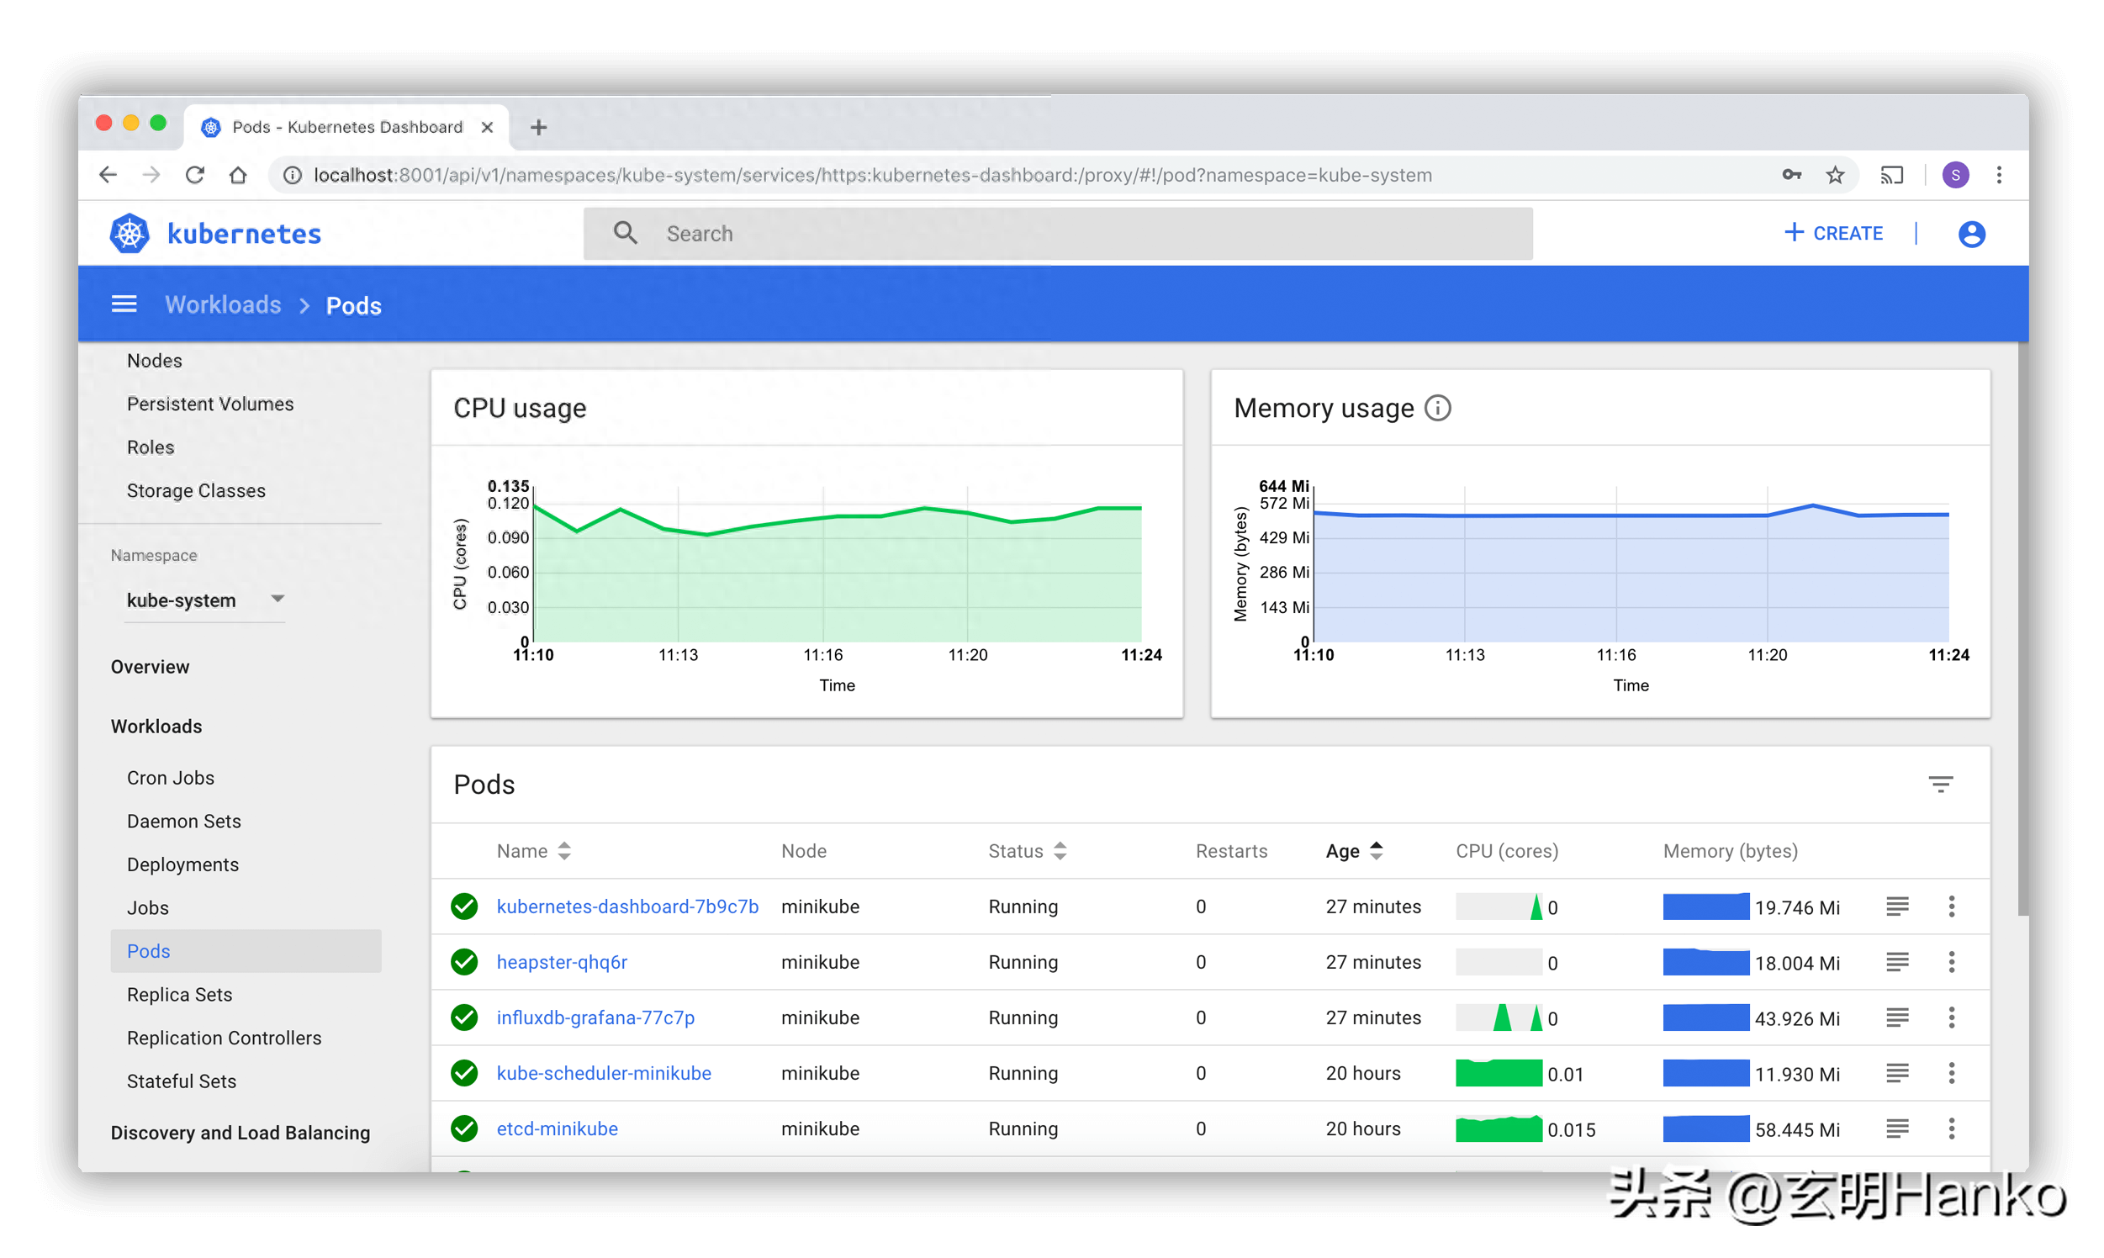Image resolution: width=2104 pixels, height=1258 pixels.
Task: Open the Pods table filter icon
Action: pyautogui.click(x=1940, y=784)
